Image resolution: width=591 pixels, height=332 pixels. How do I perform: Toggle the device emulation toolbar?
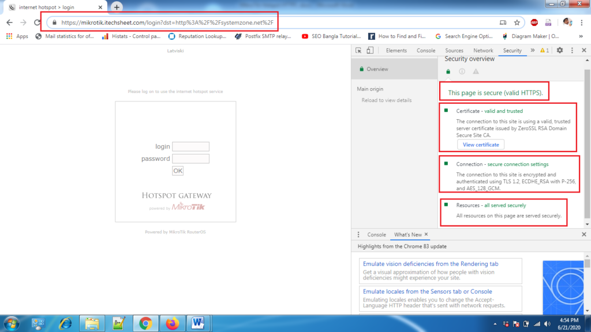click(369, 51)
